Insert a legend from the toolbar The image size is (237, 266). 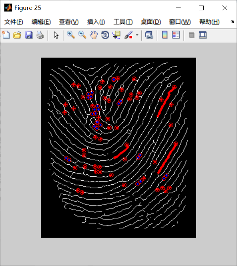pos(176,35)
